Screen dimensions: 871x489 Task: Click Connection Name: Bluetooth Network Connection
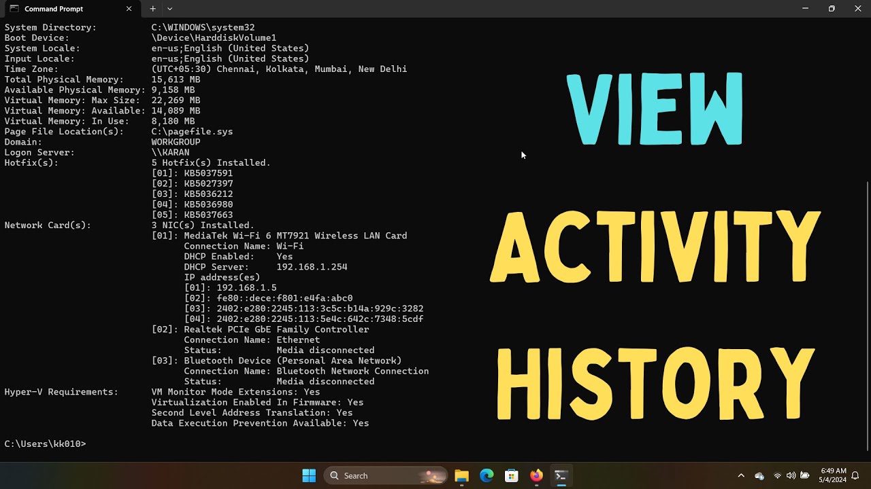(x=306, y=371)
